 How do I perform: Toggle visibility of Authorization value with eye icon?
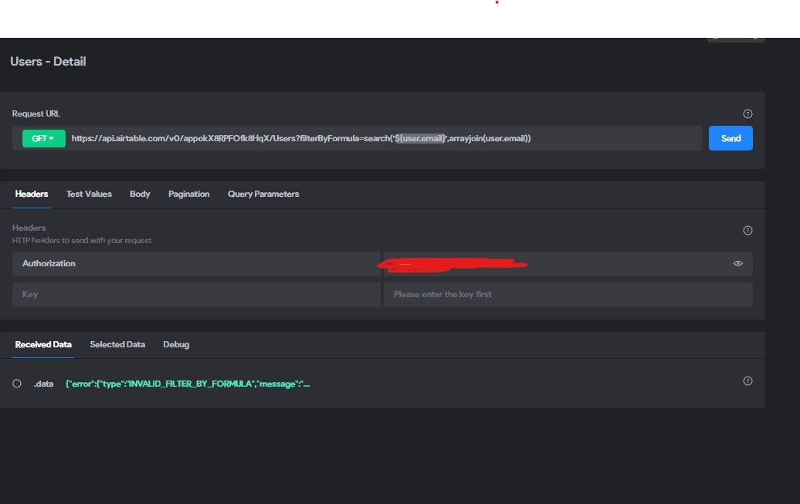(737, 264)
